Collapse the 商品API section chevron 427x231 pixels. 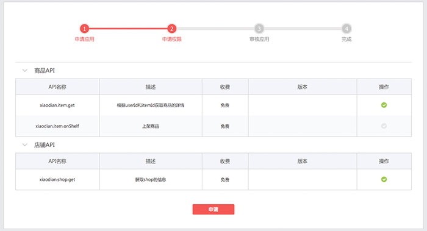click(25, 71)
